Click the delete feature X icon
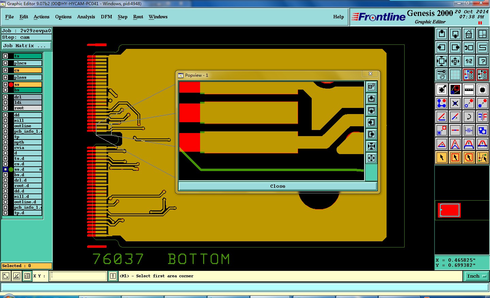Screen dimensions: 490x298 [455, 103]
